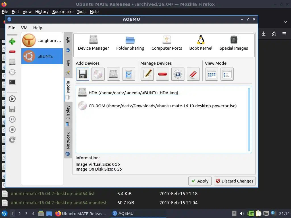Open Firefox extensions puzzle icon

(x=274, y=34)
